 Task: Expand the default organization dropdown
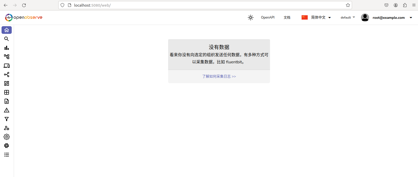(348, 18)
